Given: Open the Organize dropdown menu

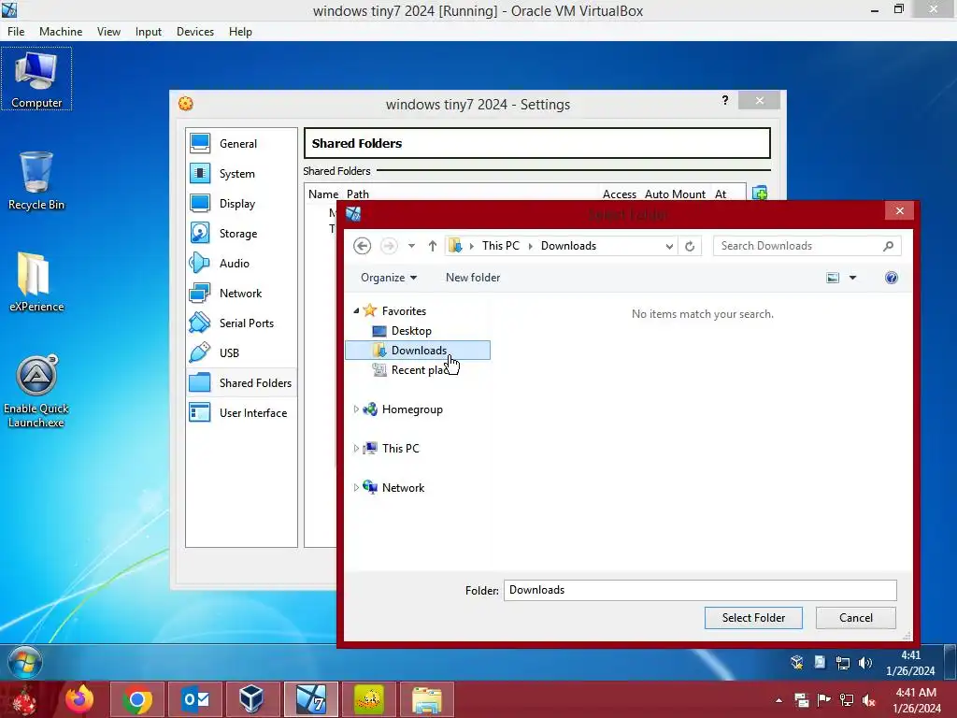Looking at the screenshot, I should coord(389,278).
